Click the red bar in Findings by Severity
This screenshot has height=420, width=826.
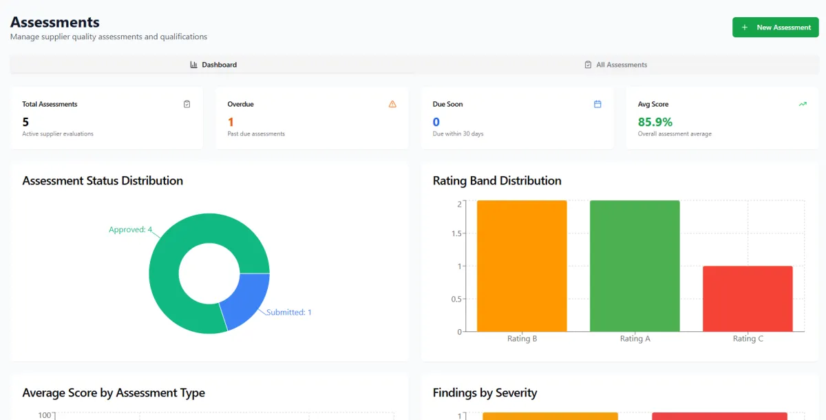(719, 417)
